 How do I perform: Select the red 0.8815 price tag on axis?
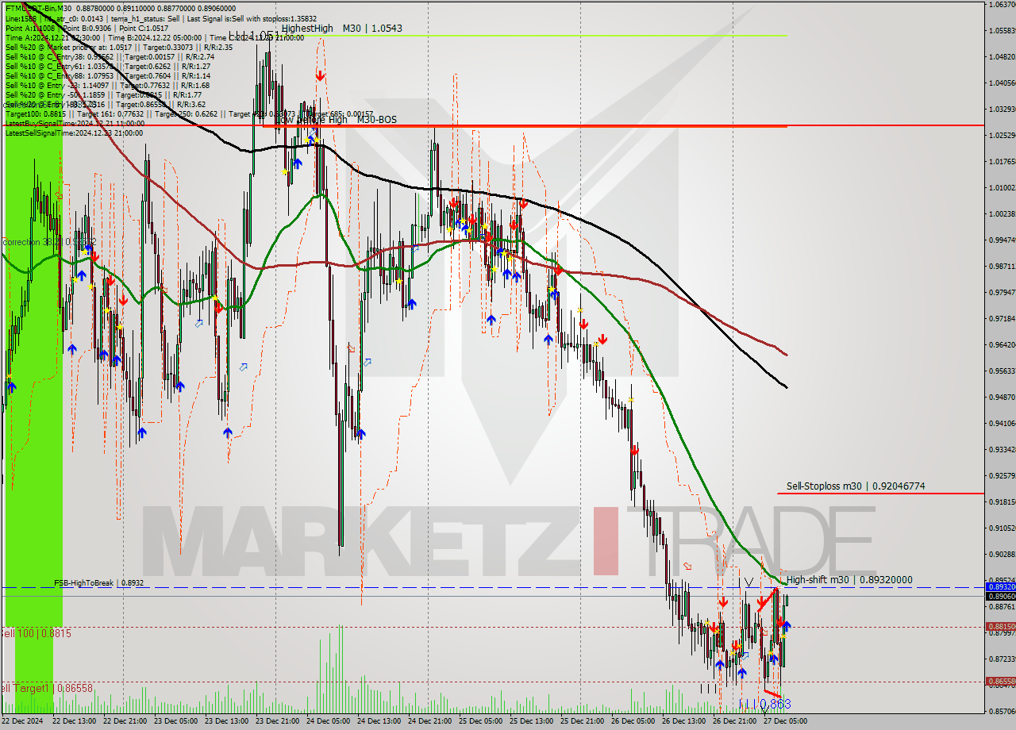[1000, 626]
